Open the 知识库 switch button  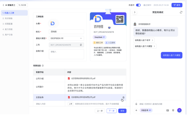(22, 5)
